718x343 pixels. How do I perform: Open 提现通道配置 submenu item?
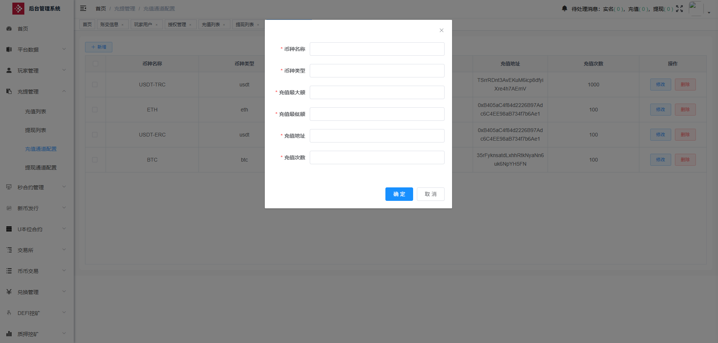41,168
